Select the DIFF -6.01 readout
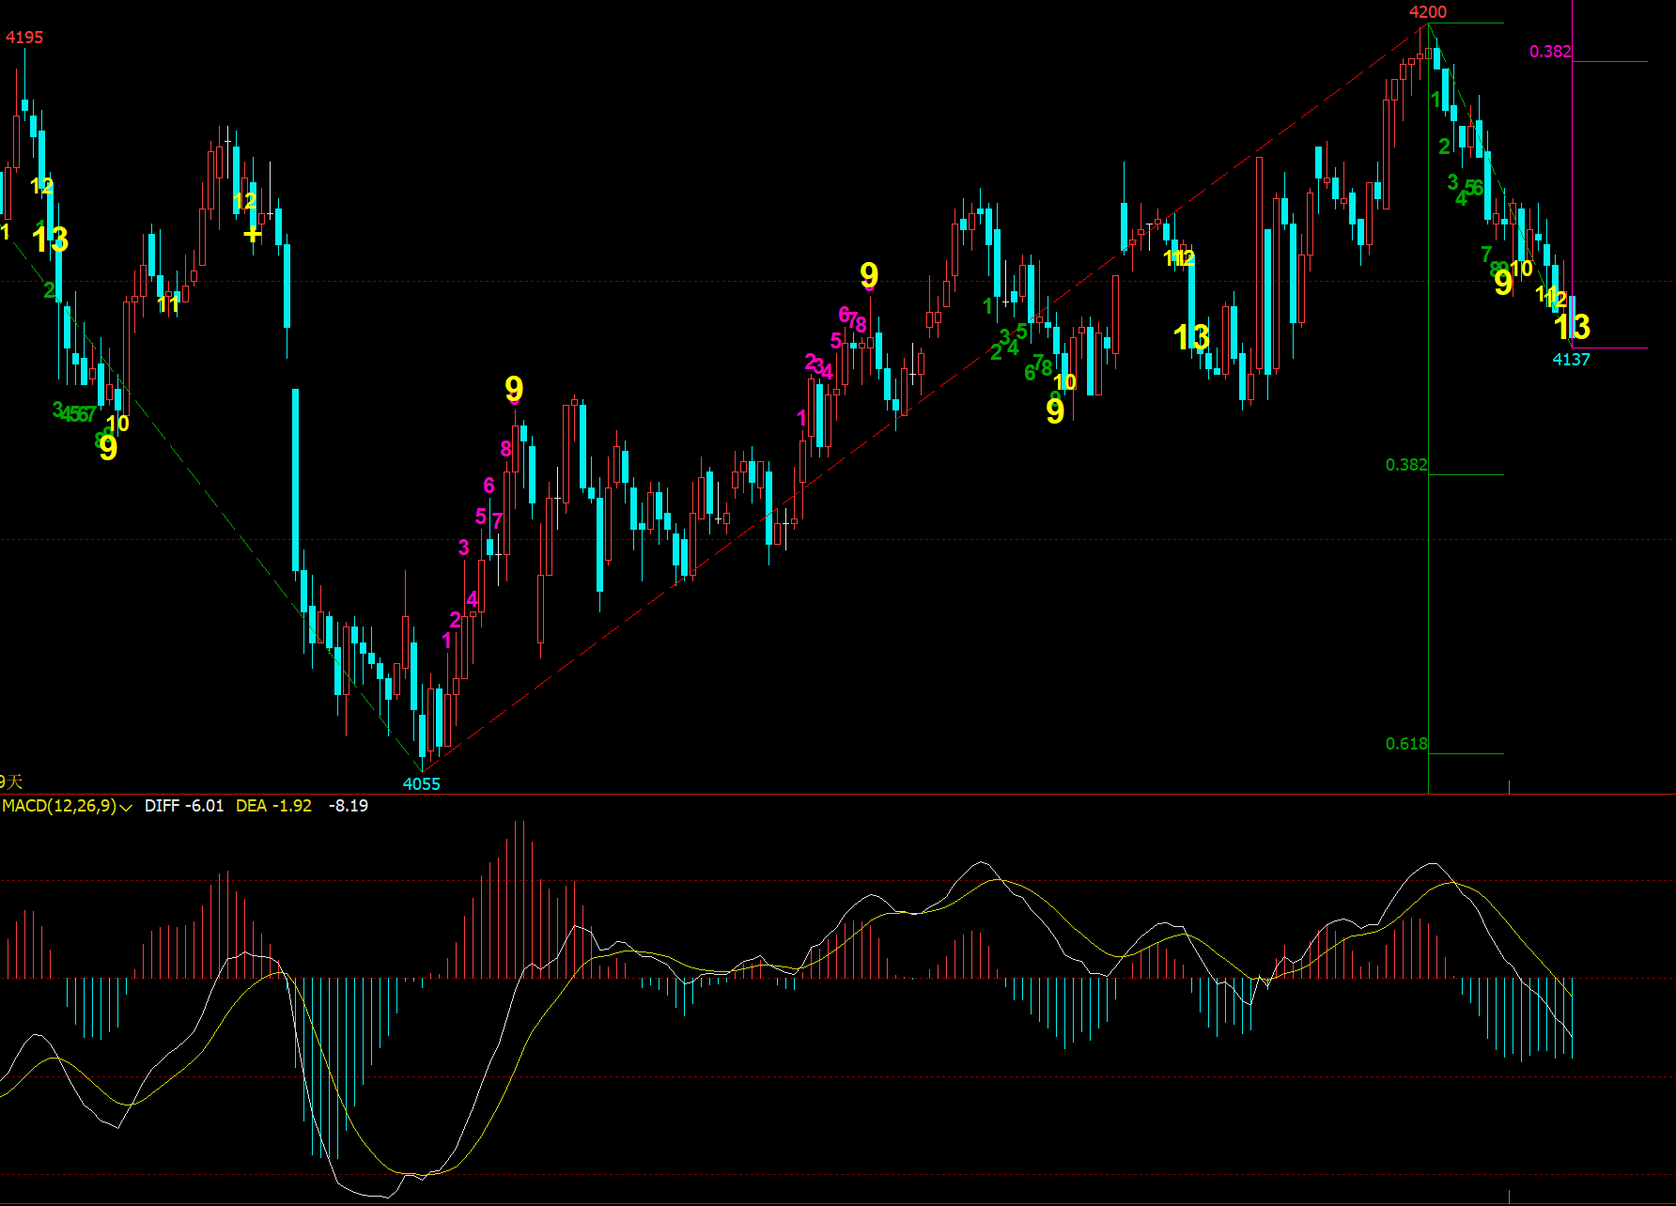 [184, 806]
